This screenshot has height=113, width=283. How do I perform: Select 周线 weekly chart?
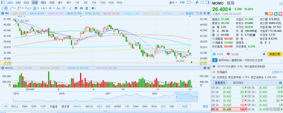[43, 3]
